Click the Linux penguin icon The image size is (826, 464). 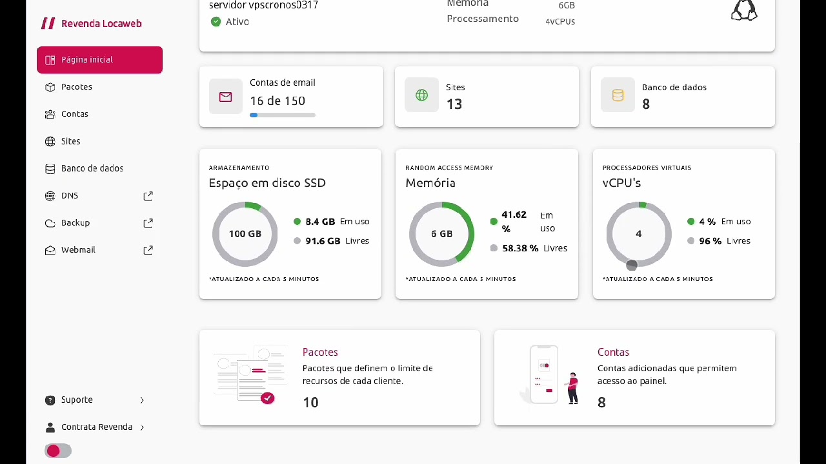click(744, 10)
